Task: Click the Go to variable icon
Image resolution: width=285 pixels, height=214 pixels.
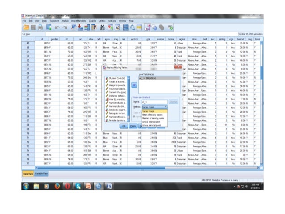Action: 80,27
